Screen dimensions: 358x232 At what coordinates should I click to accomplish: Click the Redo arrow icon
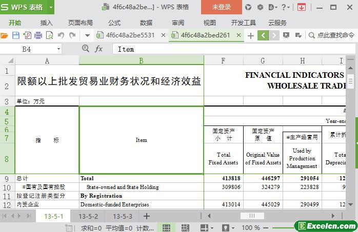coord(72,35)
